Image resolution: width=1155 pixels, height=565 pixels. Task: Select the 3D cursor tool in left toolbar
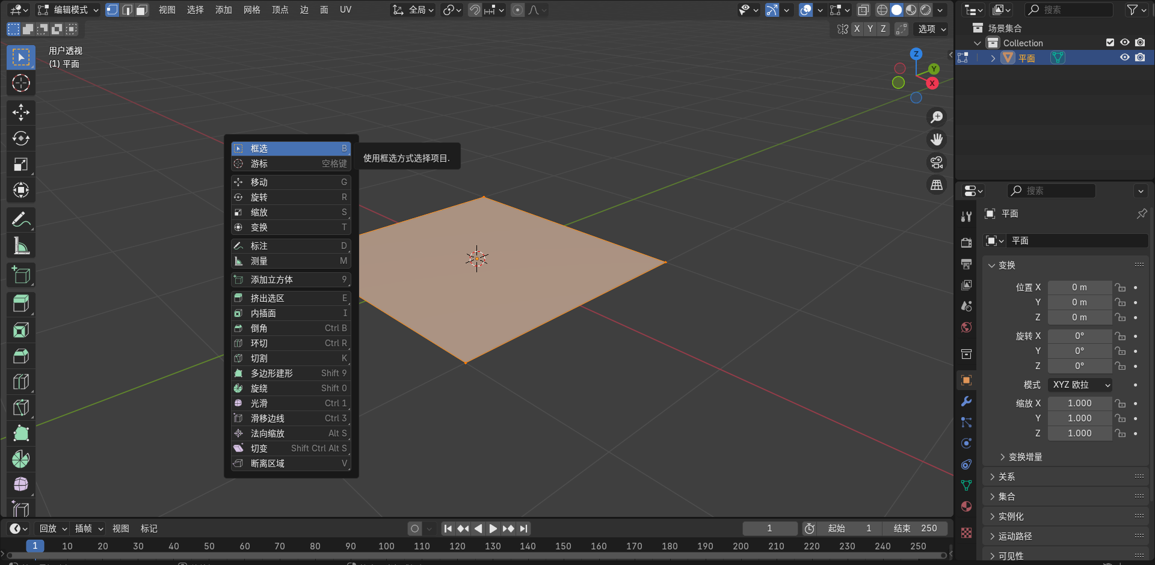tap(21, 83)
